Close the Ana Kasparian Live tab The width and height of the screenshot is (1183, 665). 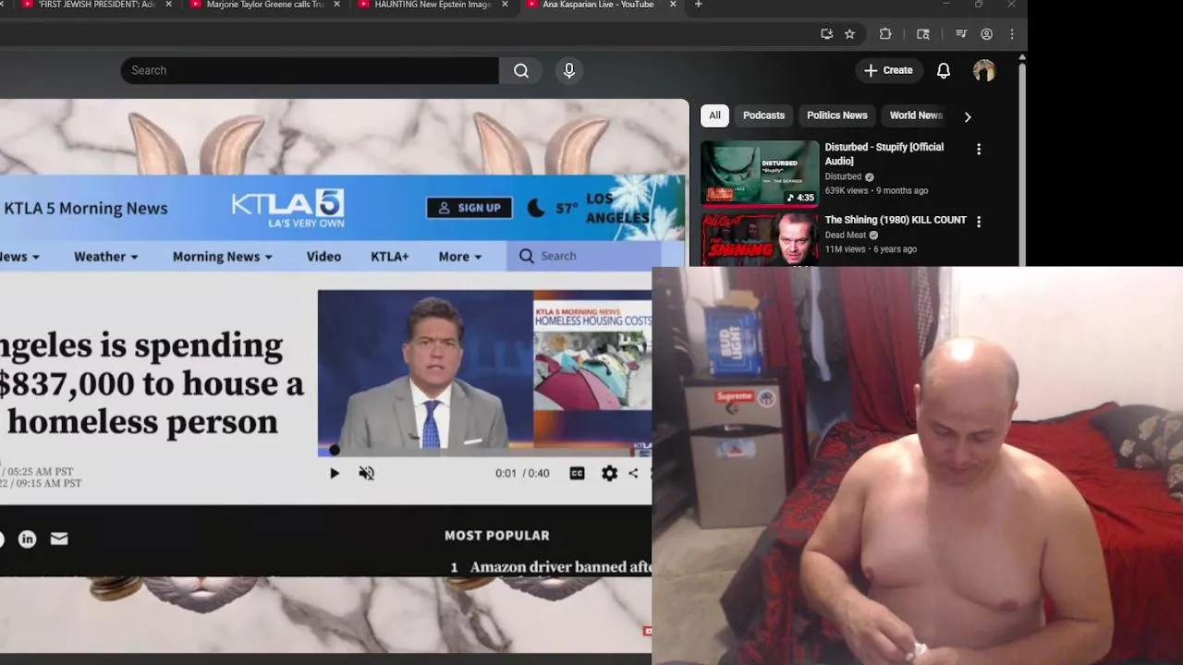[673, 5]
